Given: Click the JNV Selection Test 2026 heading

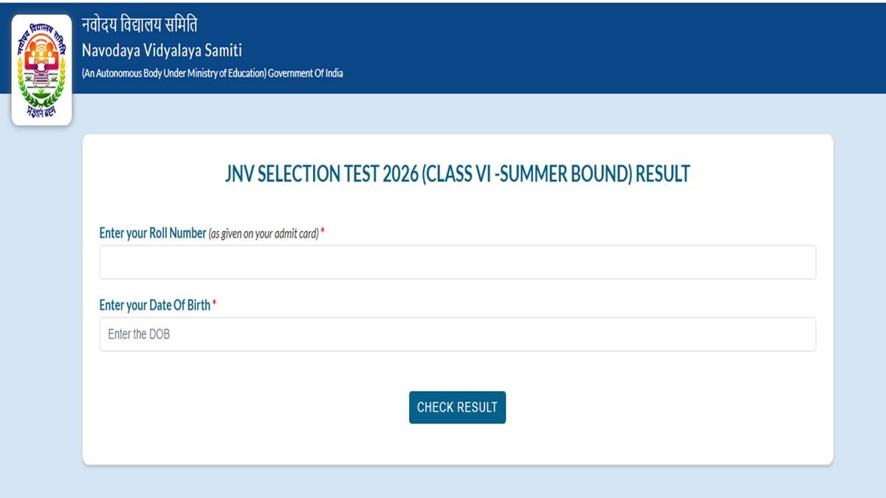Looking at the screenshot, I should click(457, 174).
